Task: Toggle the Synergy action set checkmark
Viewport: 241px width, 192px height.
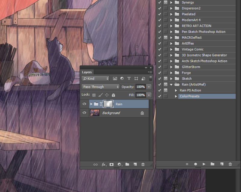Action: [160, 2]
